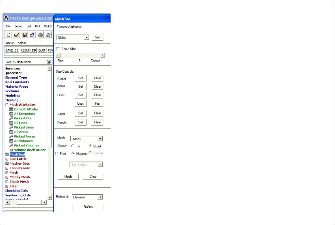This screenshot has height=225, width=335.
Task: Open the PlotCtrls menu
Action: click(x=49, y=26)
